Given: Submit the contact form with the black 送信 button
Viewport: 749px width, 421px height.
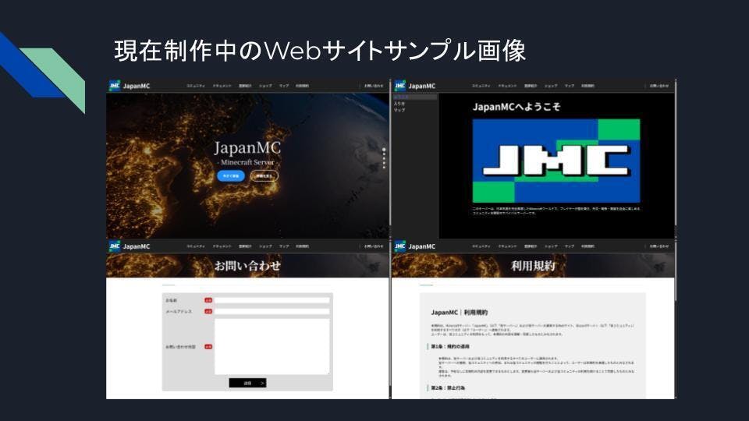Looking at the screenshot, I should 247,383.
